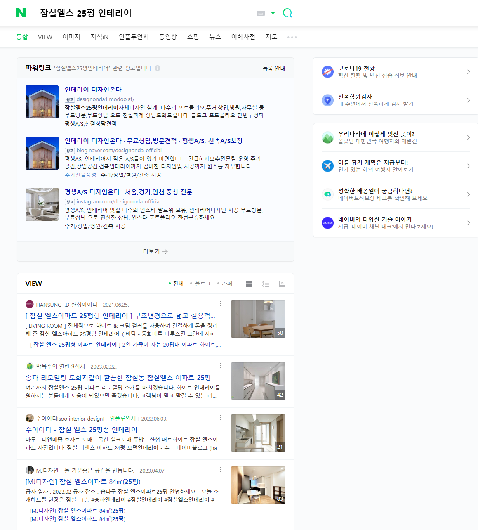The width and height of the screenshot is (478, 530).
Task: Open the 등록 안내 link
Action: point(274,68)
